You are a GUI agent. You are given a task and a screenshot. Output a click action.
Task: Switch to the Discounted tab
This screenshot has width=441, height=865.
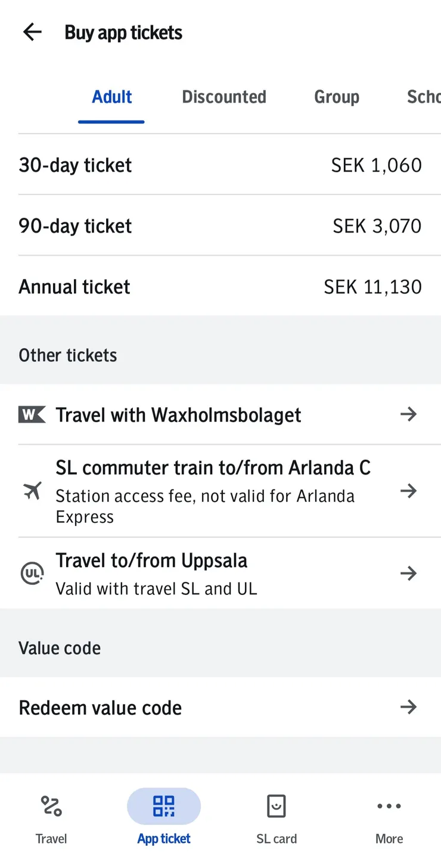coord(224,97)
